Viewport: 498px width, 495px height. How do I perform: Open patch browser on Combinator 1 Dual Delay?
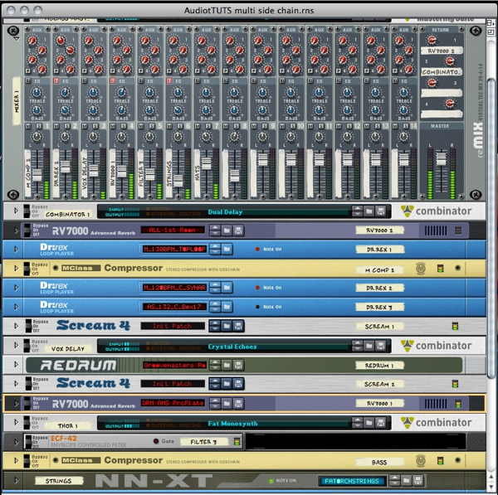(369, 211)
